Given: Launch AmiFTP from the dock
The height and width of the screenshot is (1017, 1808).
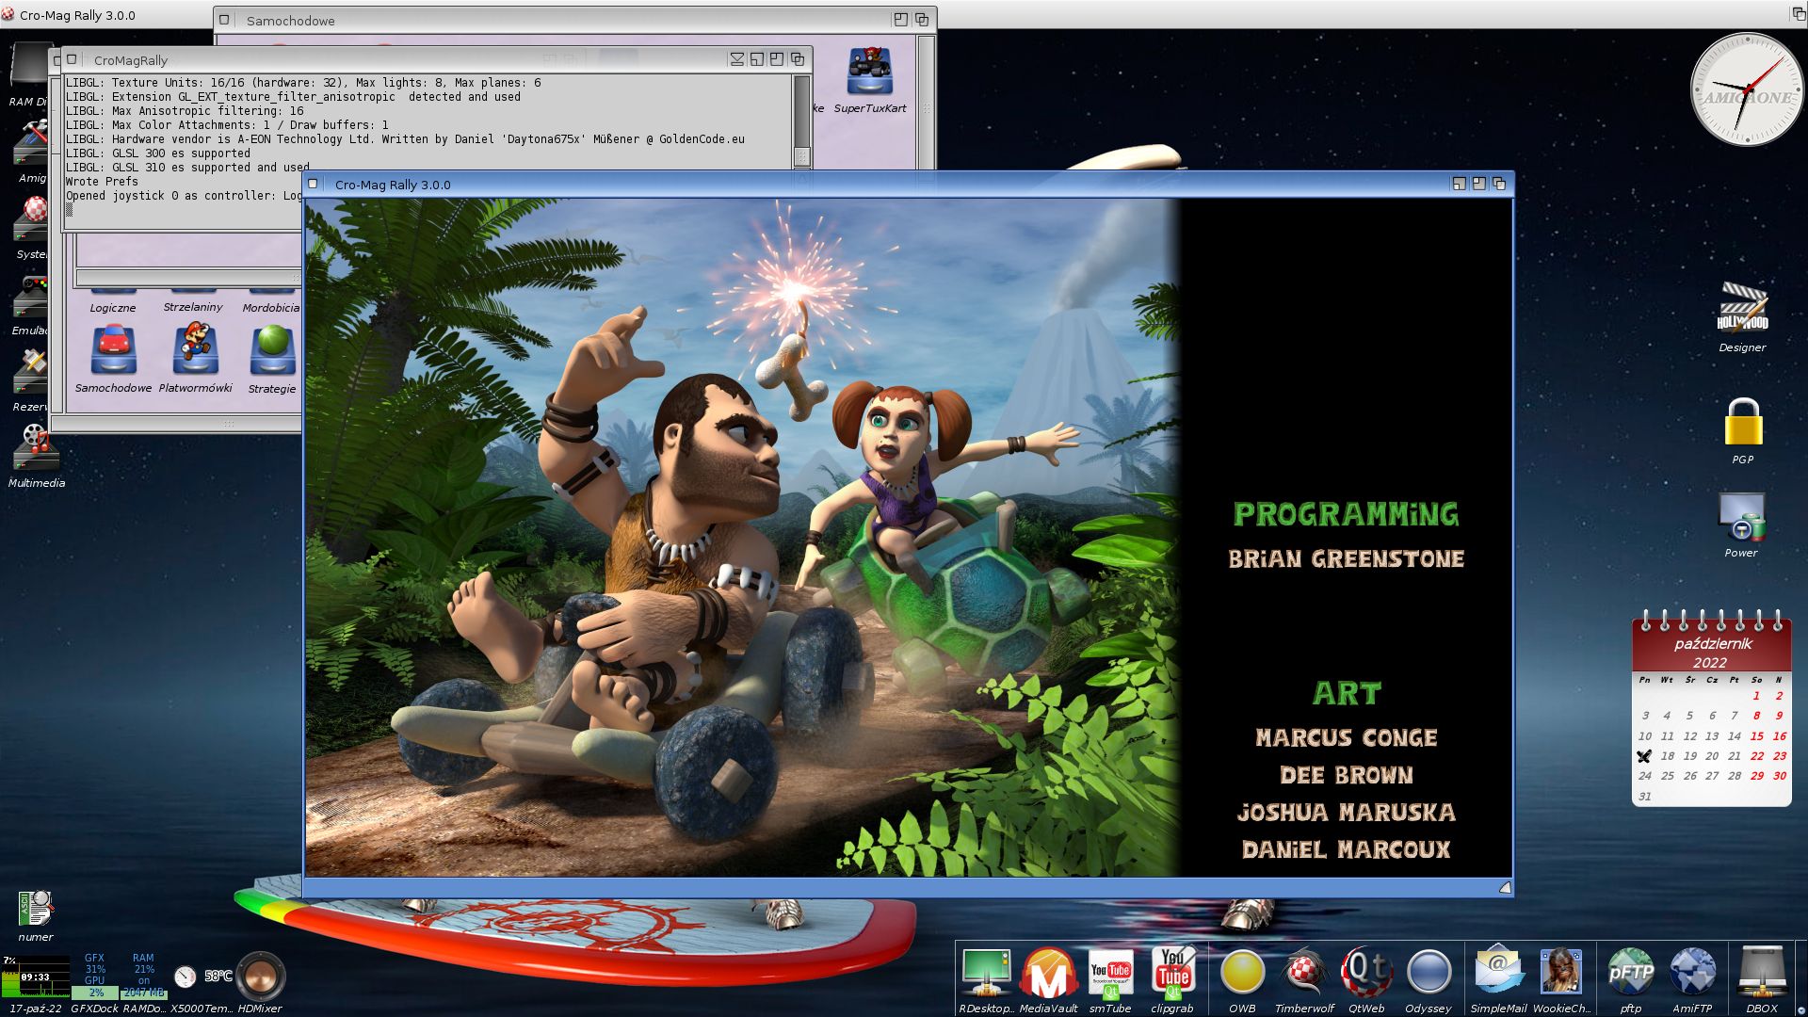Looking at the screenshot, I should [1692, 972].
